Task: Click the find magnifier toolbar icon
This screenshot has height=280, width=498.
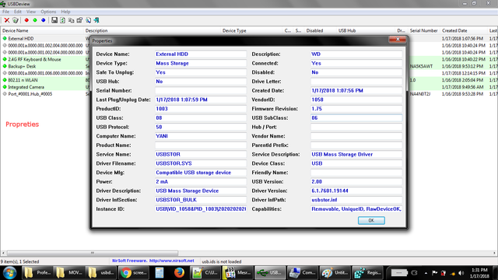Action: (88, 20)
